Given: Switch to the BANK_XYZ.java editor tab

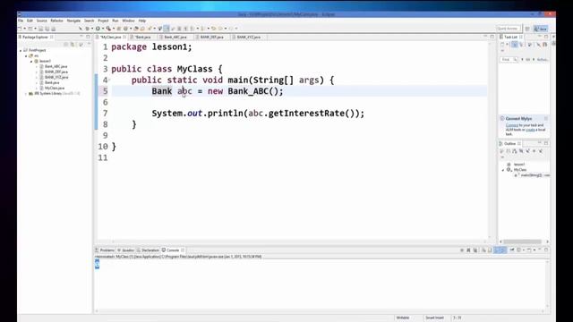Looking at the screenshot, I should click(249, 38).
